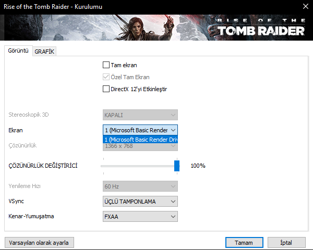Viewport: 313px width, 250px height.
Task: Select the Görüntü tab
Action: point(18,51)
